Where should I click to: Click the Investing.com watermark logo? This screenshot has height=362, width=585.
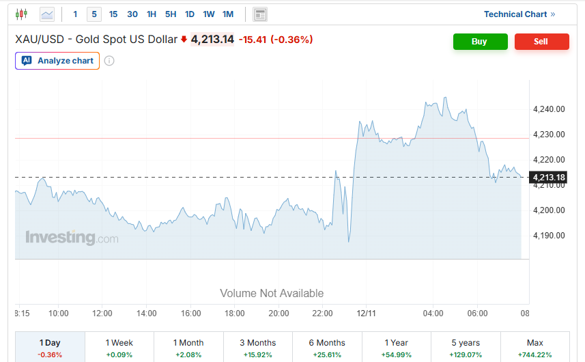pos(72,238)
